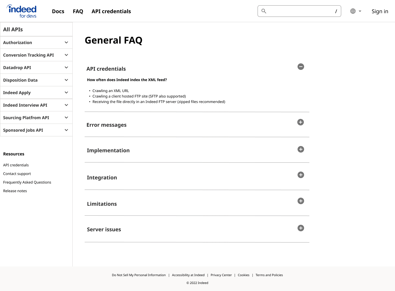Open the globe language selector

tap(353, 11)
